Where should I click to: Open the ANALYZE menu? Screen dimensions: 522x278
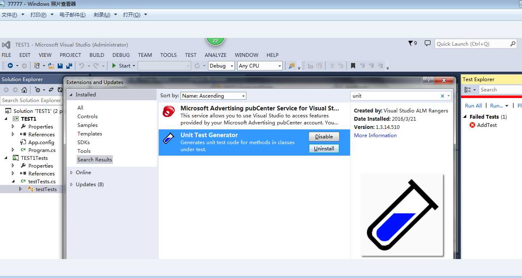(x=215, y=55)
